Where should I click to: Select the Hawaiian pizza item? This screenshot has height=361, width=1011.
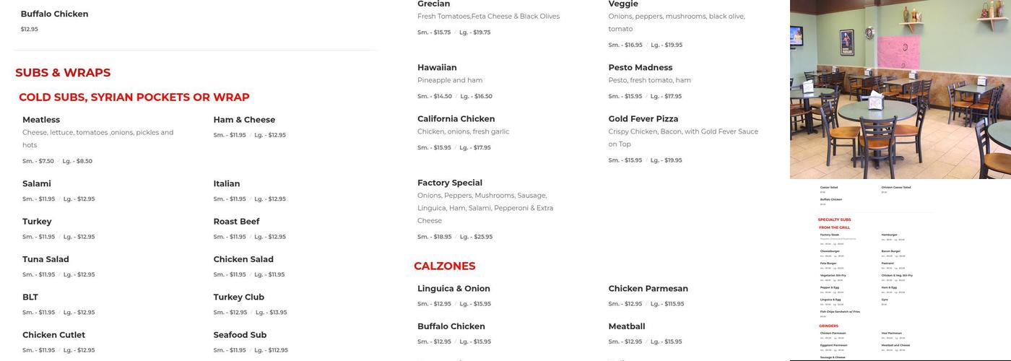(437, 68)
